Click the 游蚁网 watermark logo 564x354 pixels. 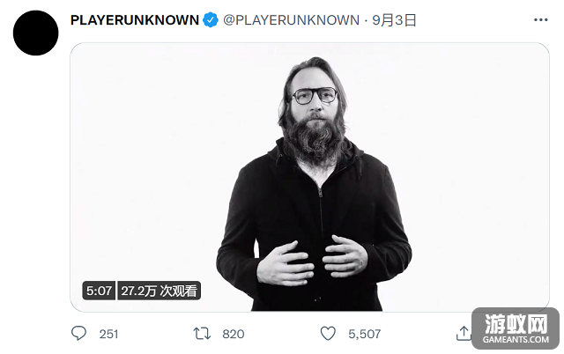(x=516, y=323)
